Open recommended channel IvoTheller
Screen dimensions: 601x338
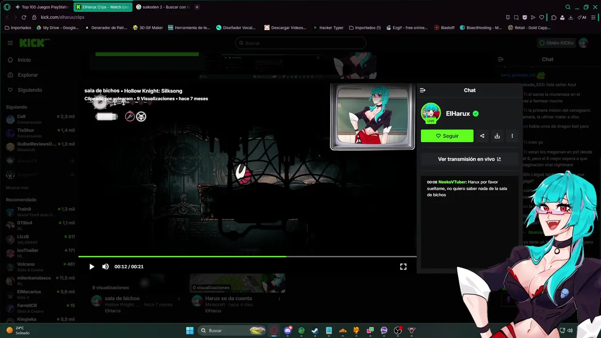[x=40, y=253]
